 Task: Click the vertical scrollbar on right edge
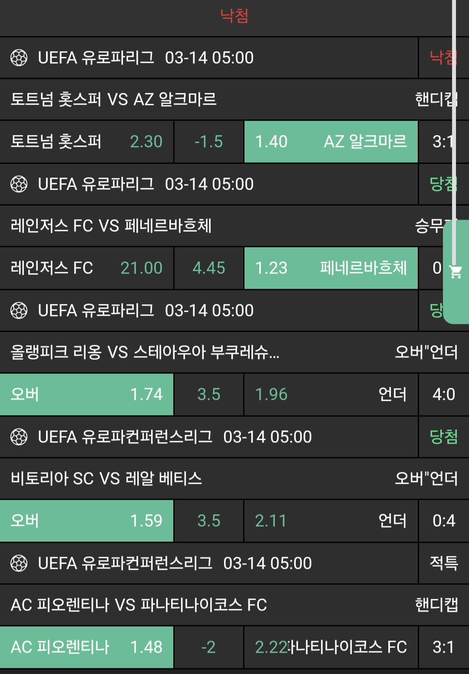[x=454, y=130]
